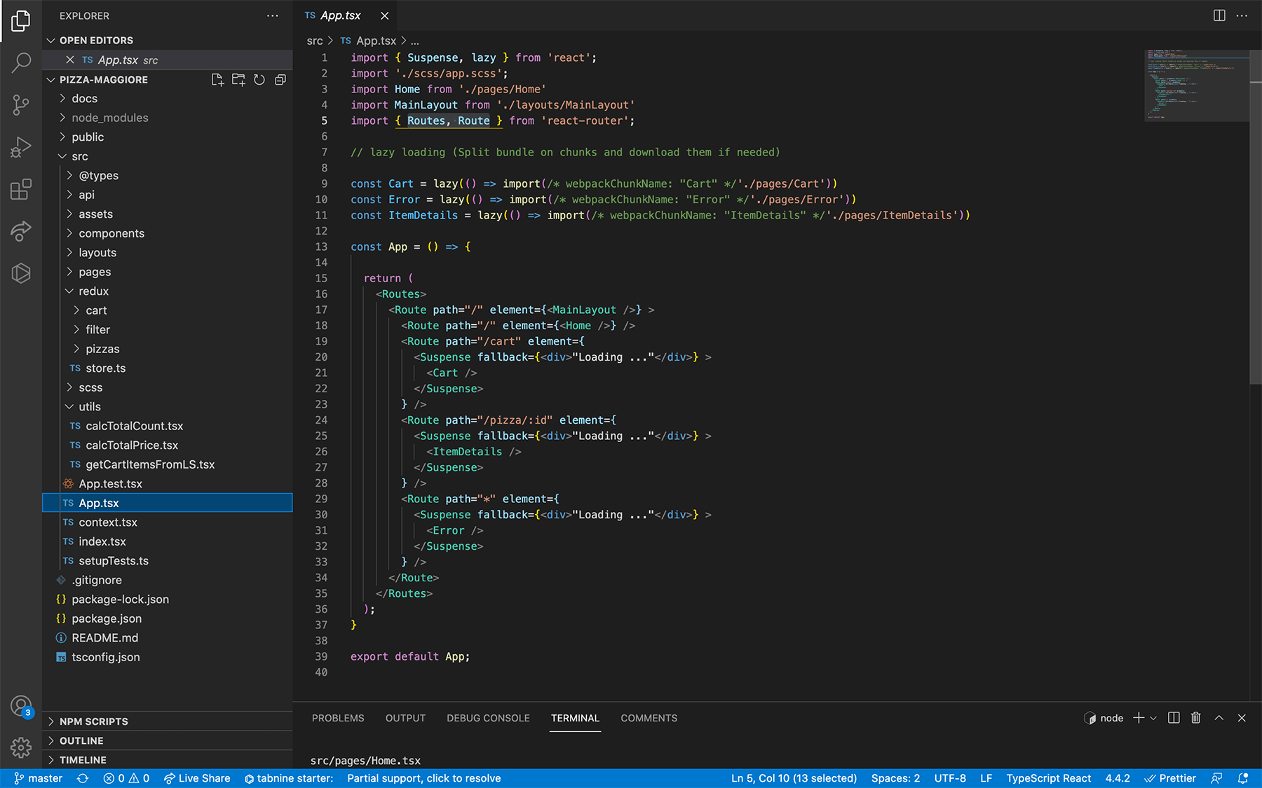Image resolution: width=1262 pixels, height=788 pixels.
Task: Click the feedback icon in the status bar
Action: click(1216, 778)
